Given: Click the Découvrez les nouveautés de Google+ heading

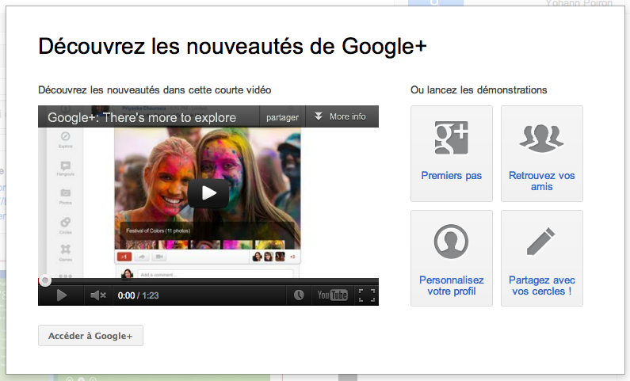Looking at the screenshot, I should click(232, 46).
